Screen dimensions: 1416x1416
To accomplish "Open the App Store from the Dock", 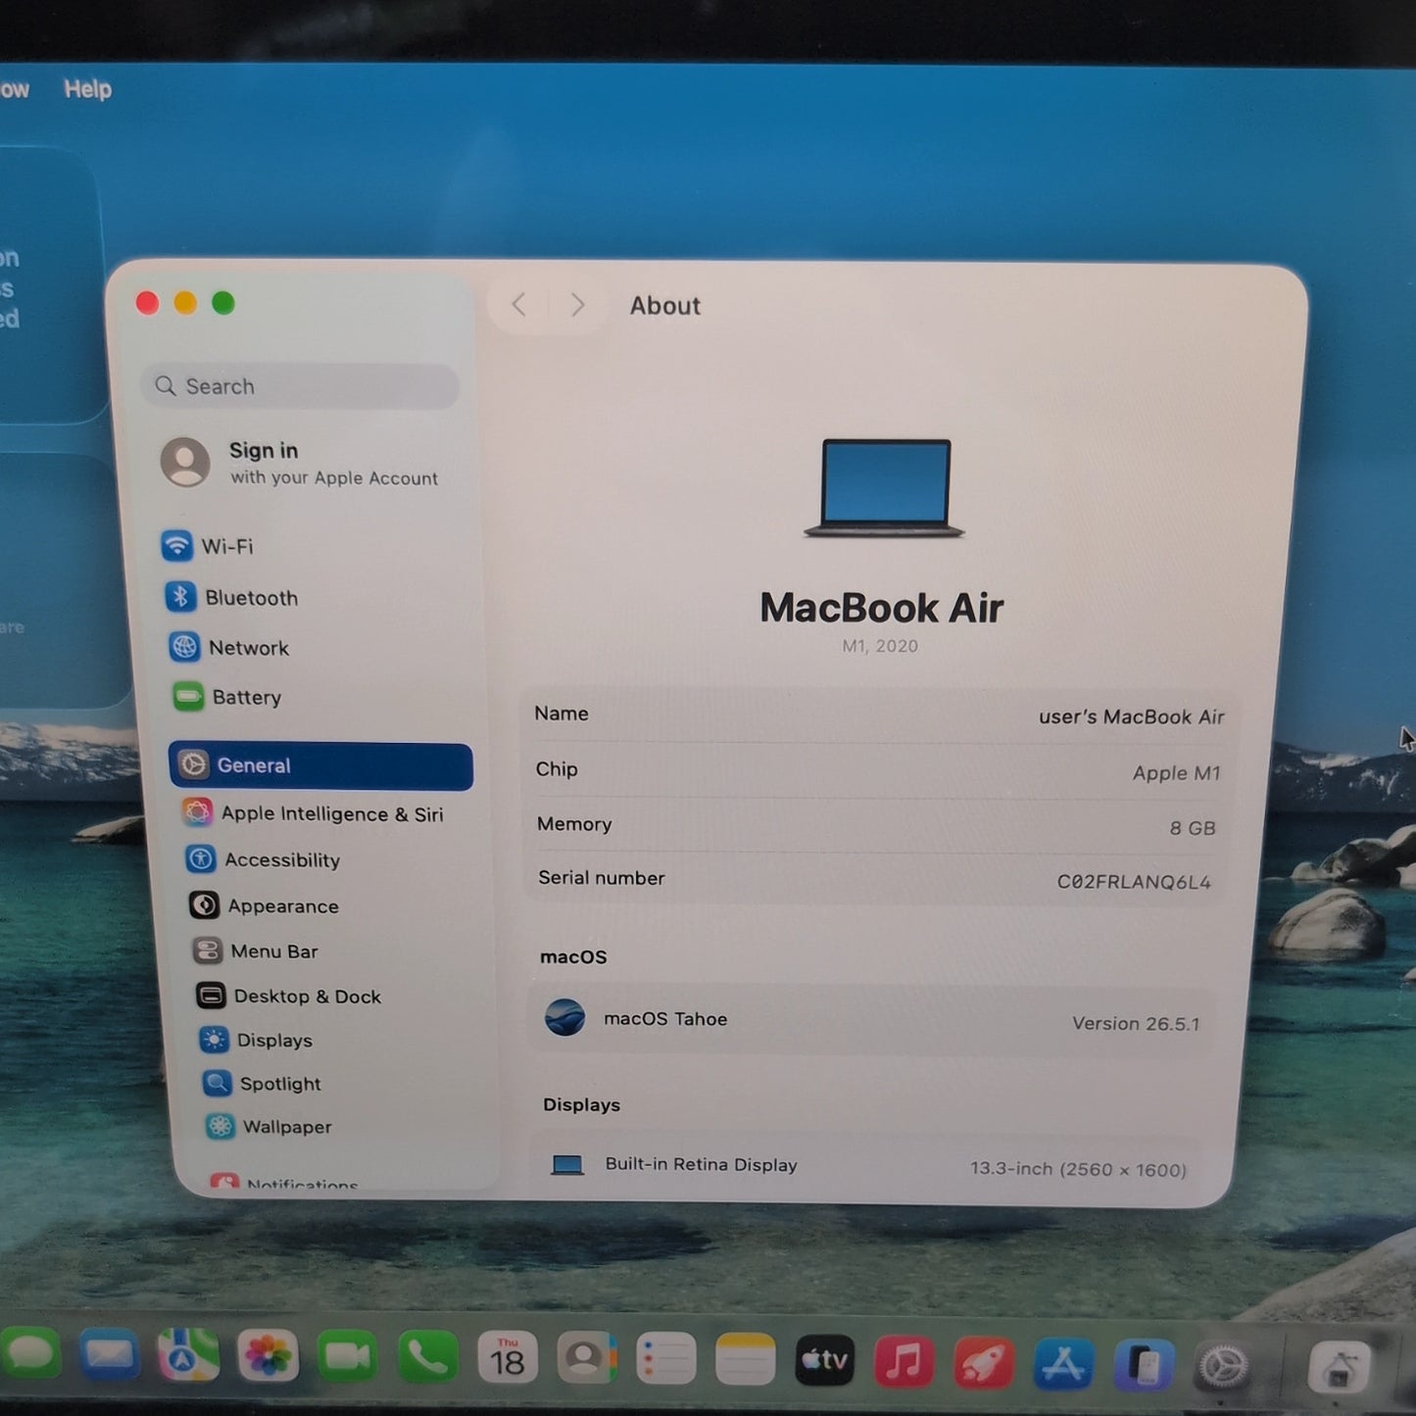I will 1064,1364.
